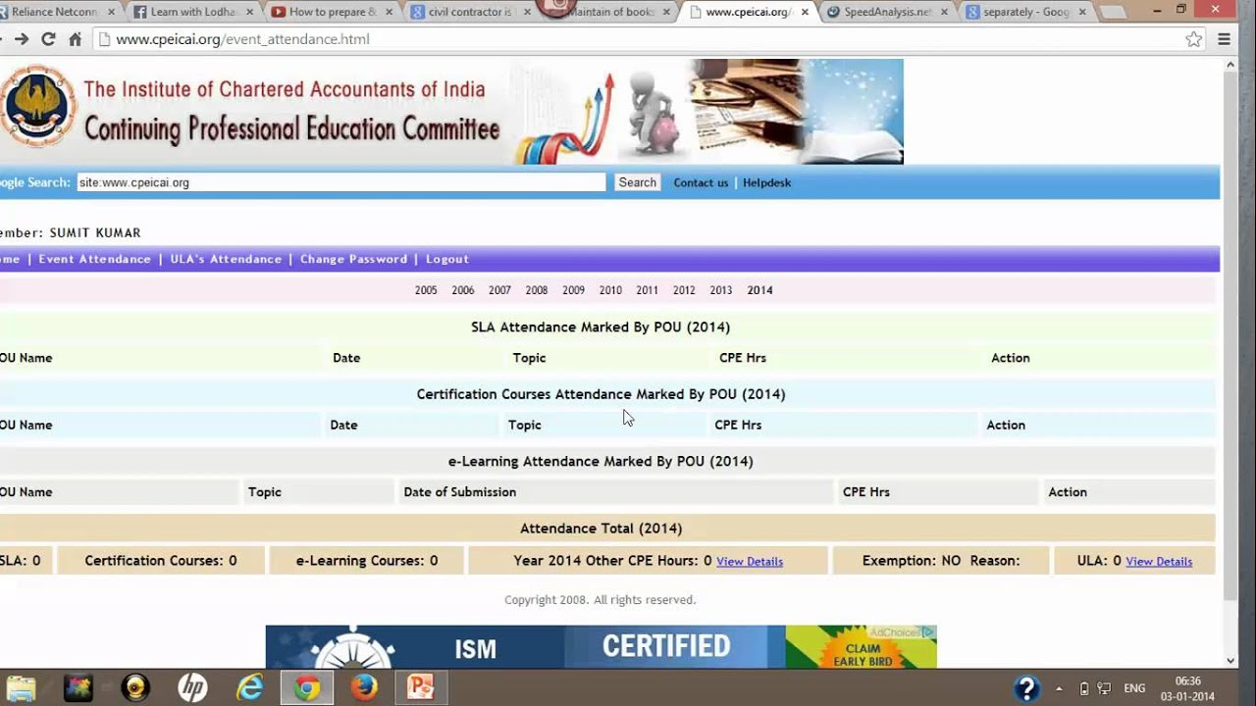Select year 2010
The image size is (1256, 706).
(x=610, y=290)
